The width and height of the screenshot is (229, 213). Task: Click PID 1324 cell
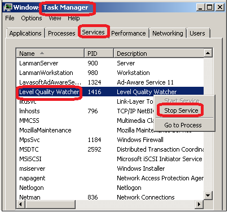94,82
